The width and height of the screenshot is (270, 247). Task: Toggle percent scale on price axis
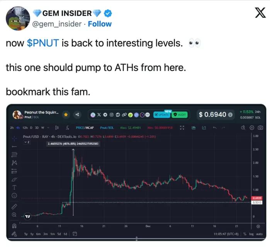[245, 234]
